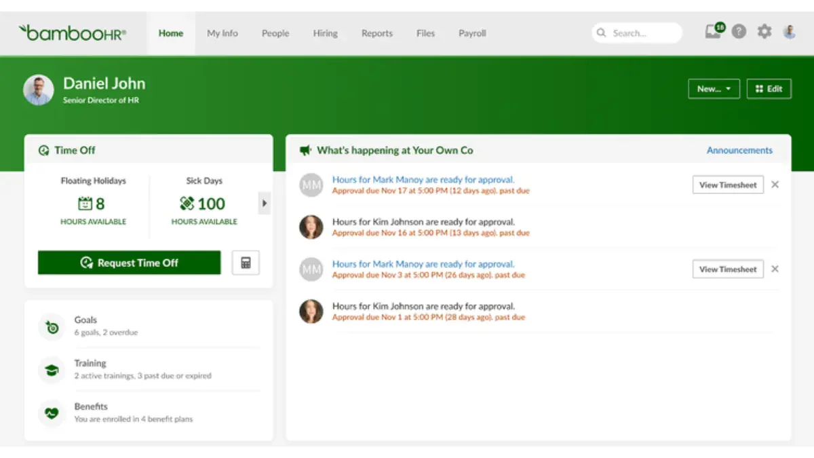This screenshot has width=814, height=458.
Task: Open the Files tab
Action: [425, 33]
